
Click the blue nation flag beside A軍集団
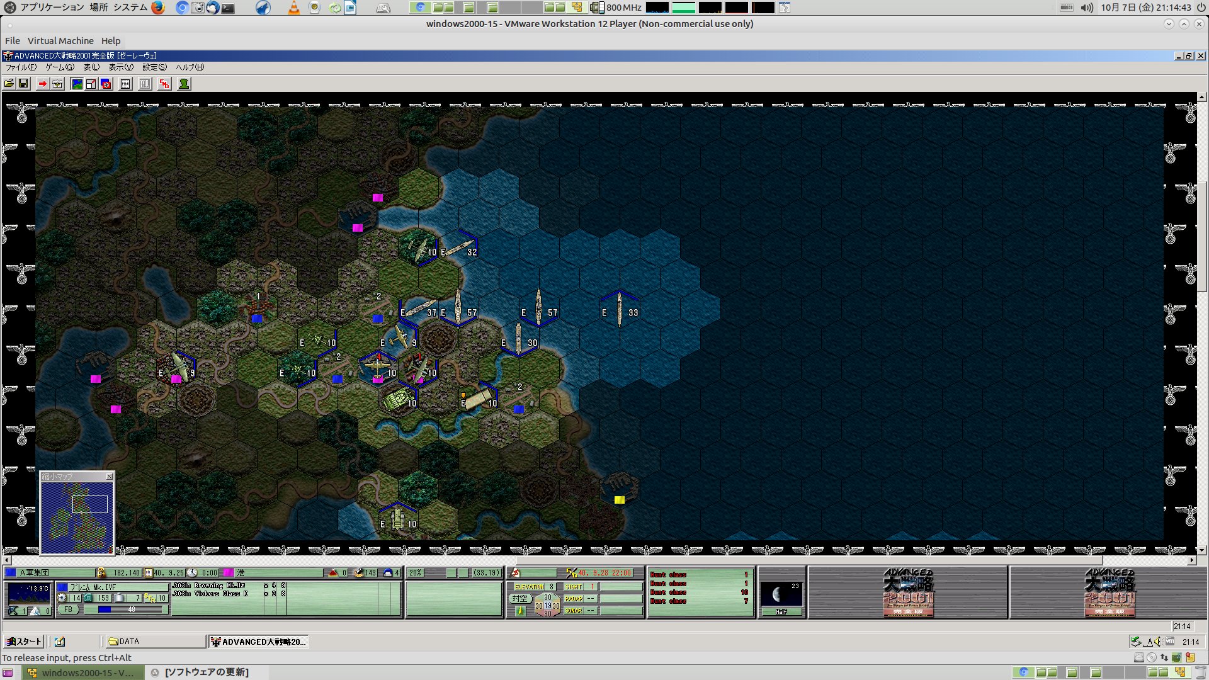(11, 573)
